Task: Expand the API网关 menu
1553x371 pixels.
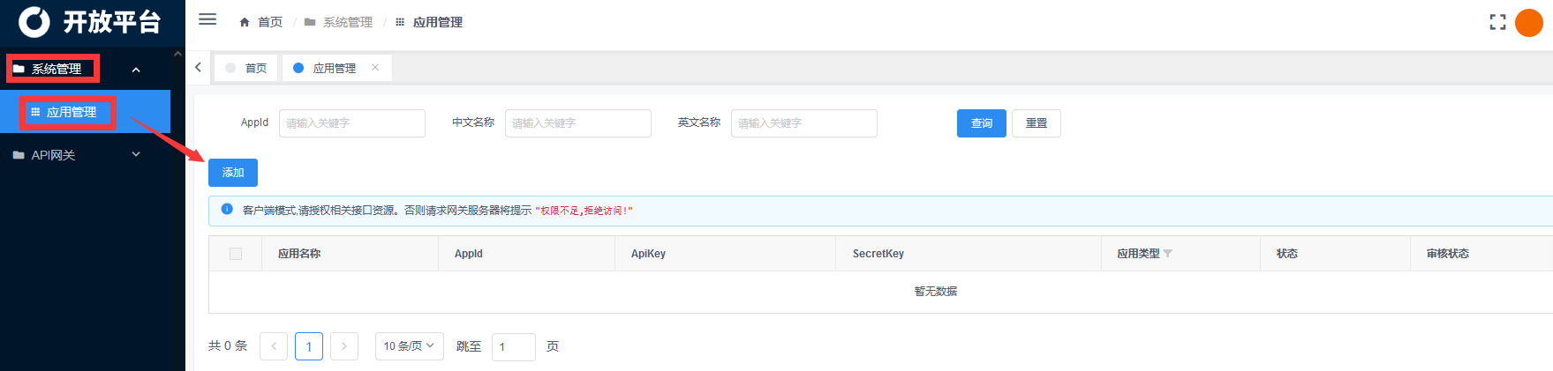Action: 85,155
